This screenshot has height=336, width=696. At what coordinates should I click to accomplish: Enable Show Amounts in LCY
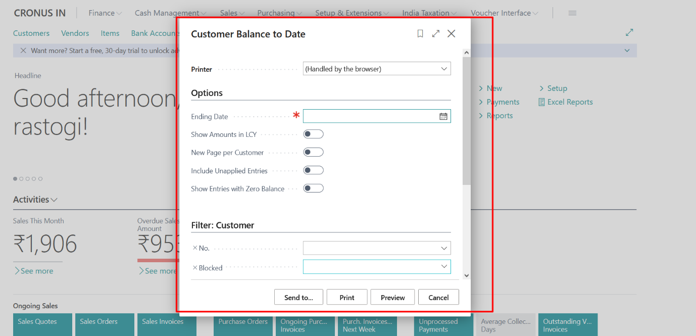pos(313,133)
